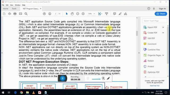
Task: Open Google Chrome from the taskbar
Action: coord(21,93)
